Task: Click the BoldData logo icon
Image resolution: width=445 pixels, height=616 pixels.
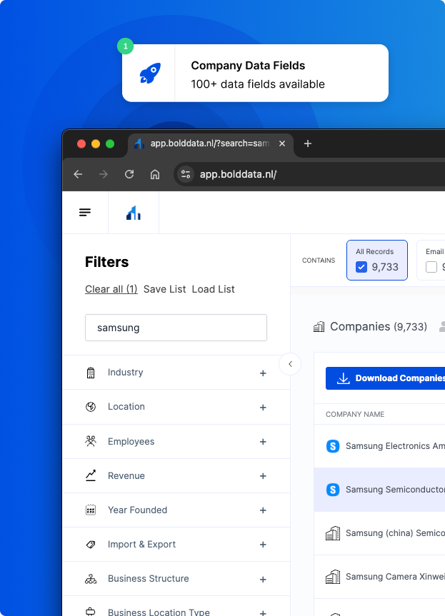Action: coord(134,213)
